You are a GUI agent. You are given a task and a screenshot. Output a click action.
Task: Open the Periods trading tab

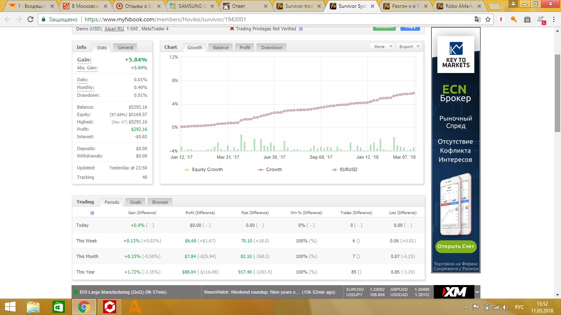(x=112, y=202)
